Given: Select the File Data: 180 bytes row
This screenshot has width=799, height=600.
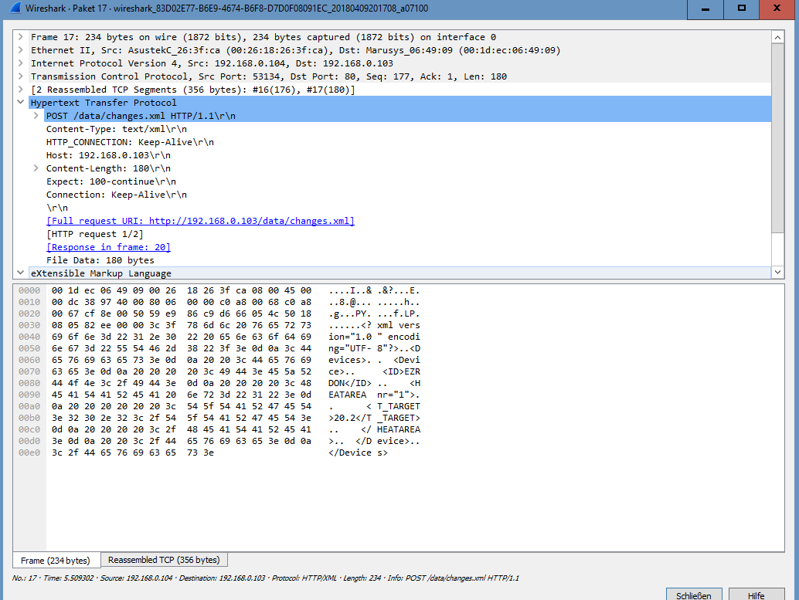Looking at the screenshot, I should pos(100,260).
